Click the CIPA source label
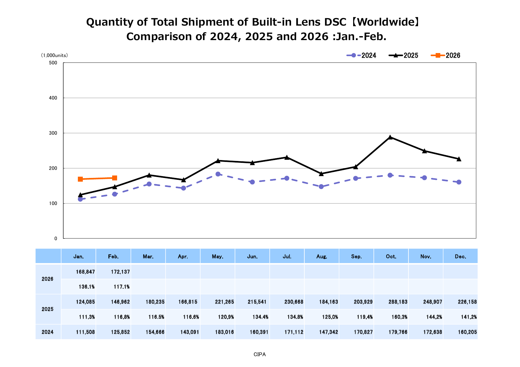This screenshot has width=520, height=367. coord(260,354)
